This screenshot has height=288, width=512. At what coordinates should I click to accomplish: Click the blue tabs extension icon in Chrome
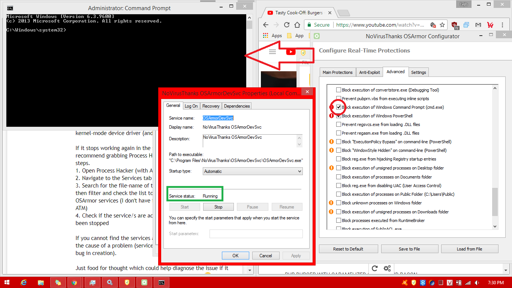point(466,25)
